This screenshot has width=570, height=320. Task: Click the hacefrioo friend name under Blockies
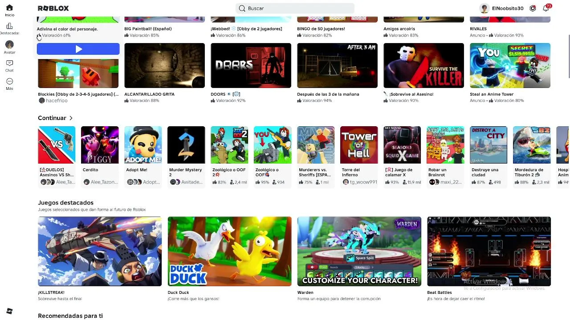point(57,101)
